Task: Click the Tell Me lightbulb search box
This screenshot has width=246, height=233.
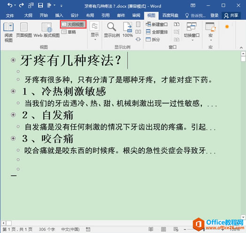Action: (195, 15)
